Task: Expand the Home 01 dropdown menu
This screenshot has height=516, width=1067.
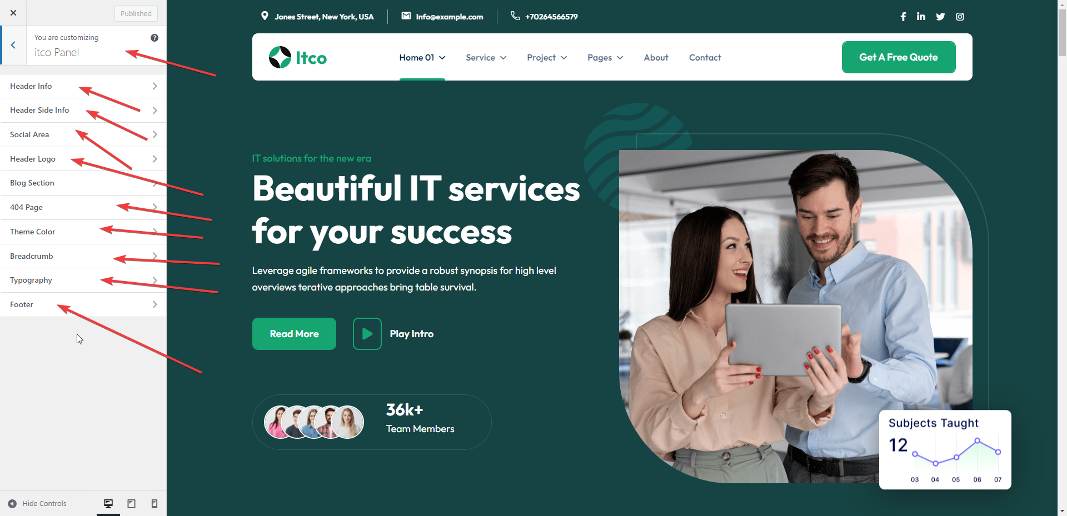Action: (422, 57)
